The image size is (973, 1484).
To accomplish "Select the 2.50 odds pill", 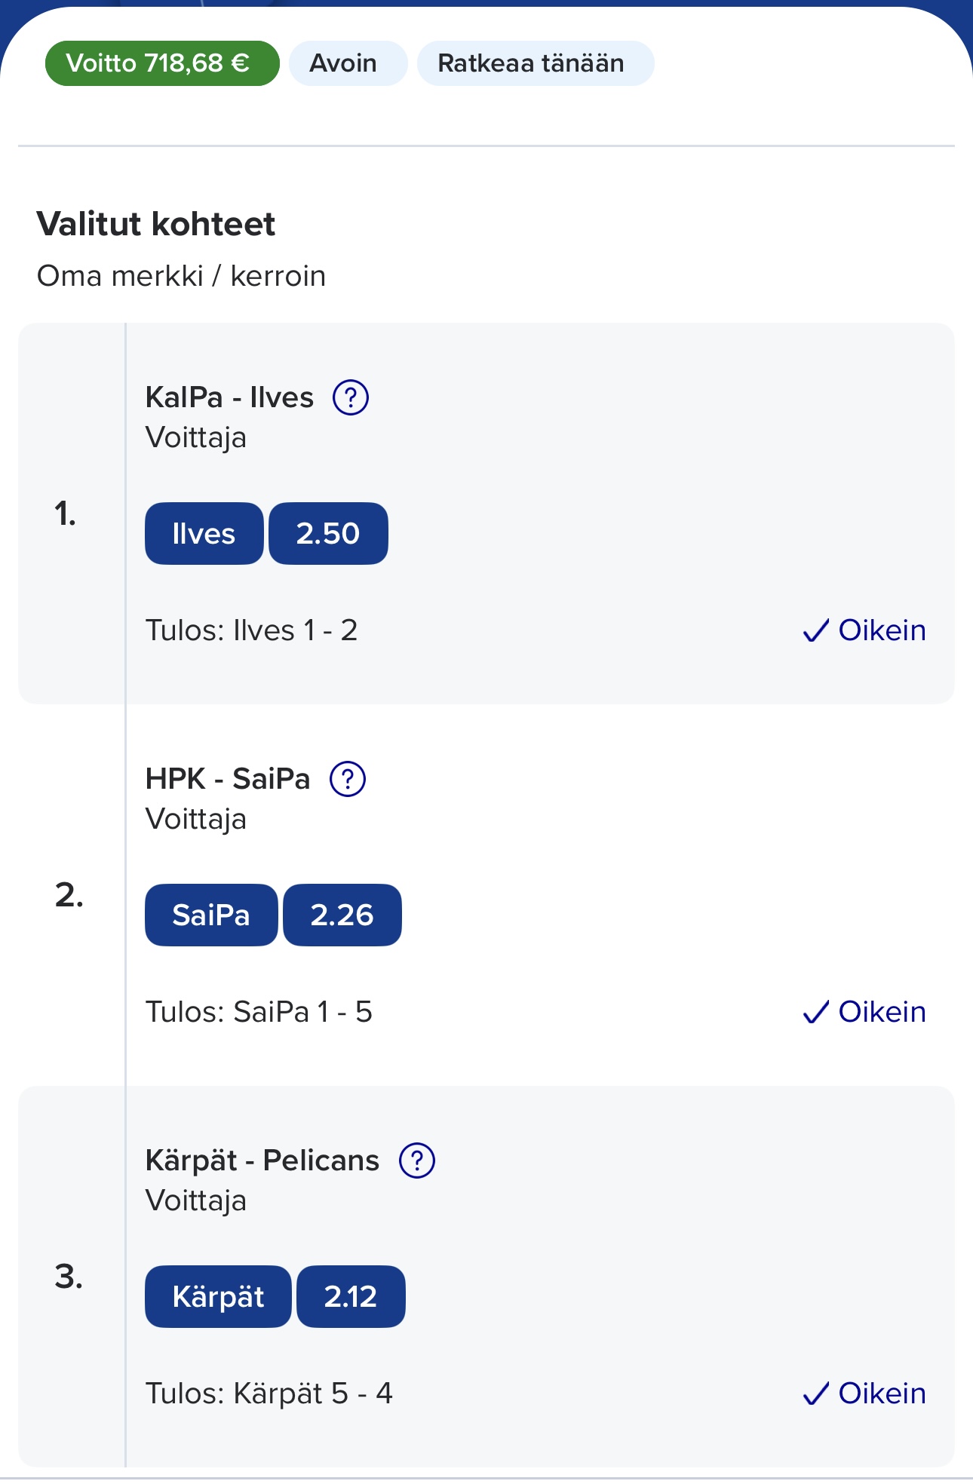I will pos(328,533).
